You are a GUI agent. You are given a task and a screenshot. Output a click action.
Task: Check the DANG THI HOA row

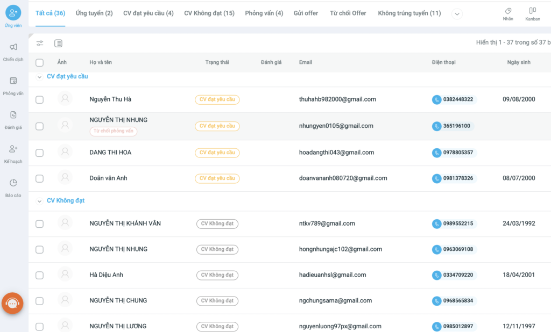39,153
